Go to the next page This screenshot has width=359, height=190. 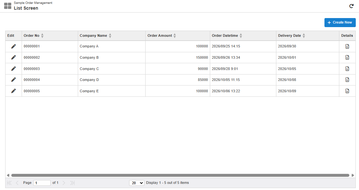64,183
